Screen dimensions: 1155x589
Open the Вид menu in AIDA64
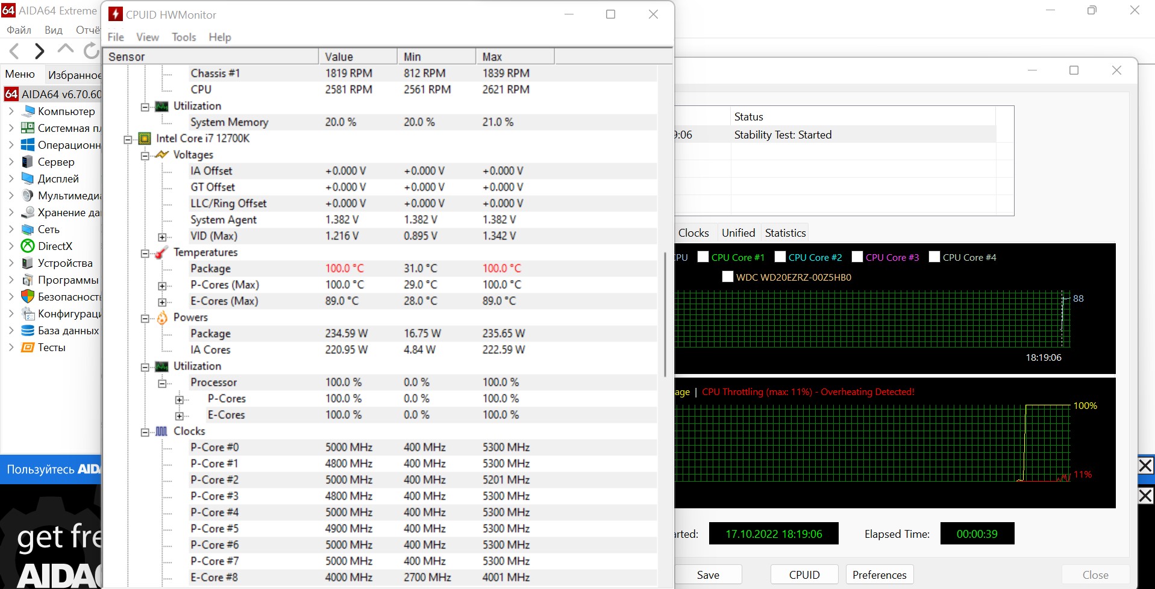54,30
